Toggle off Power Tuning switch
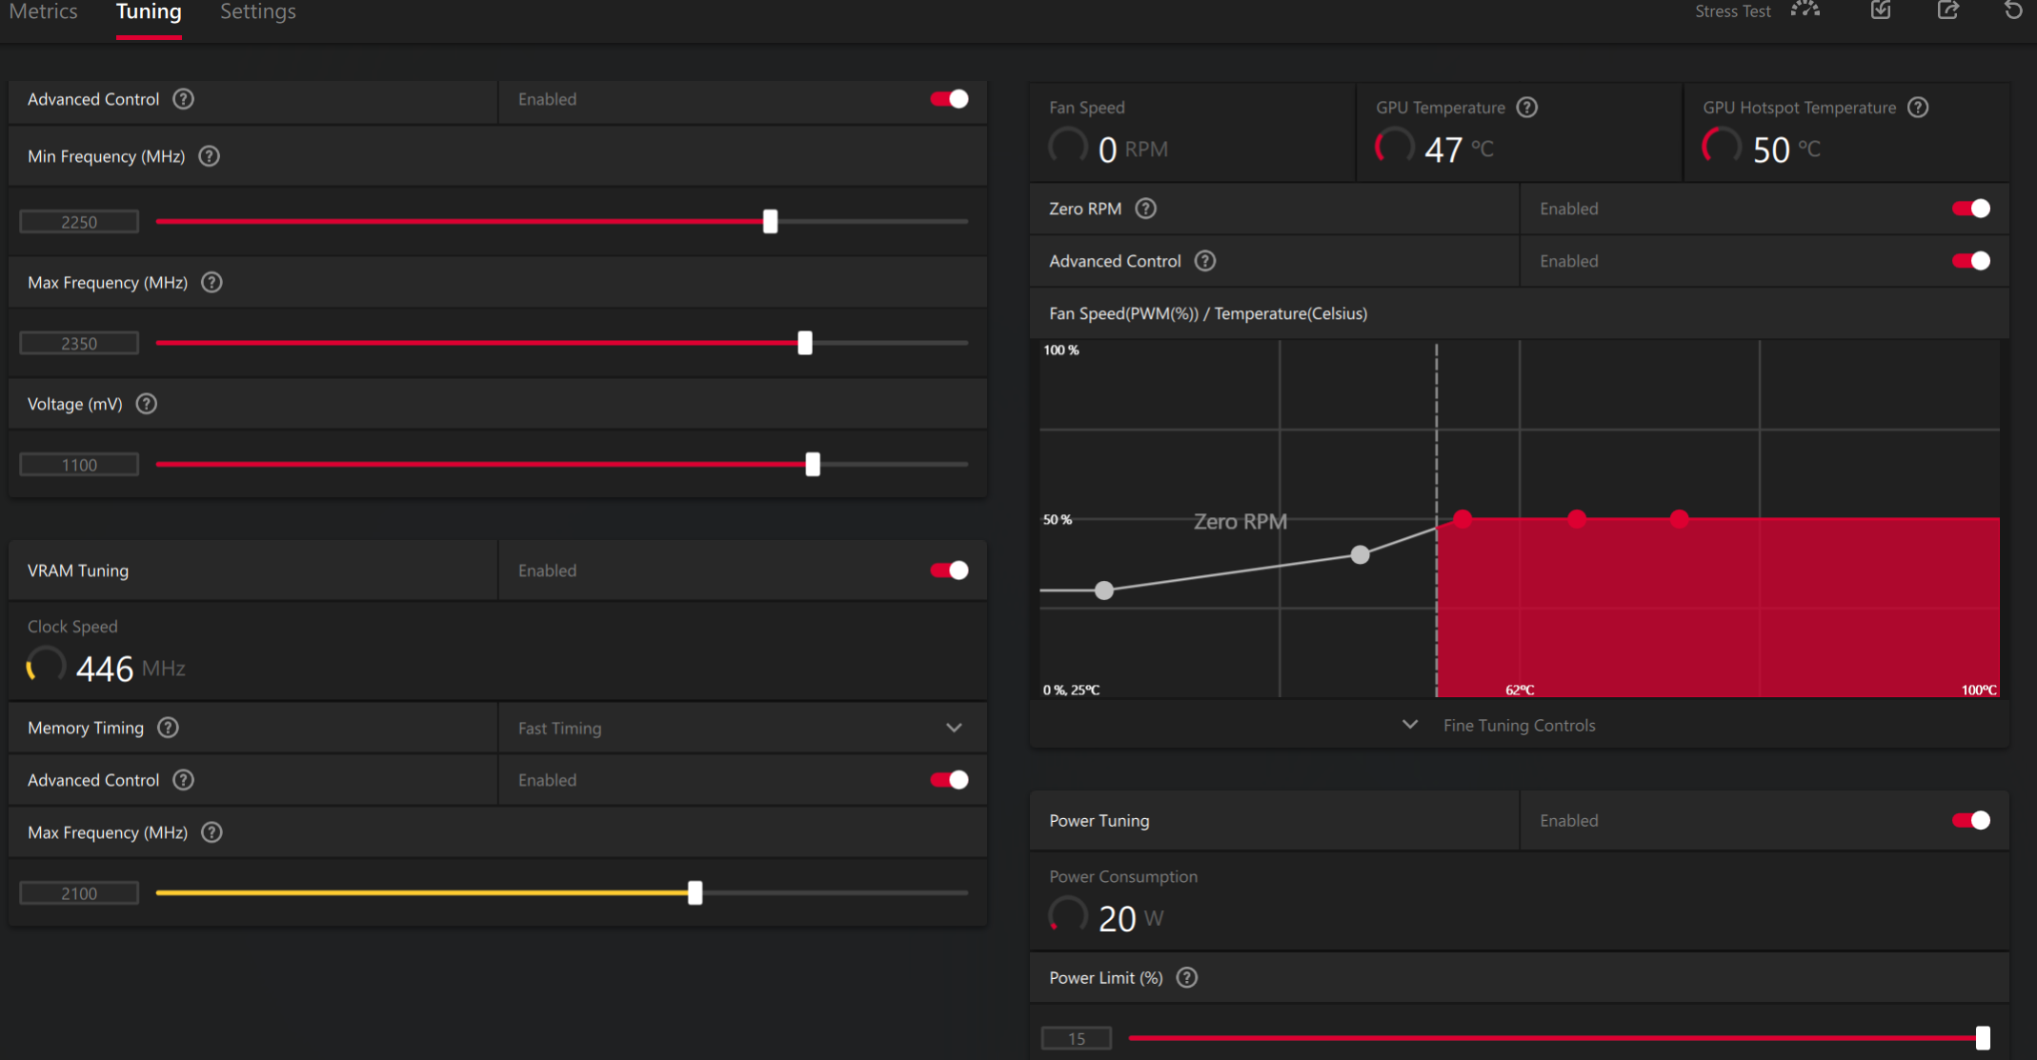This screenshot has height=1060, width=2037. click(x=1970, y=820)
